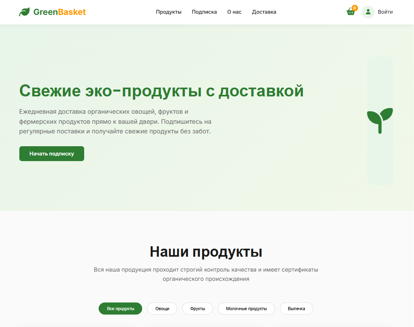Image resolution: width=414 pixels, height=327 pixels.
Task: Click the Начать подписку button
Action: click(x=52, y=153)
